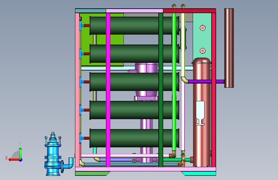Select the copper vertical tank
This screenshot has width=278, height=180.
point(202,112)
